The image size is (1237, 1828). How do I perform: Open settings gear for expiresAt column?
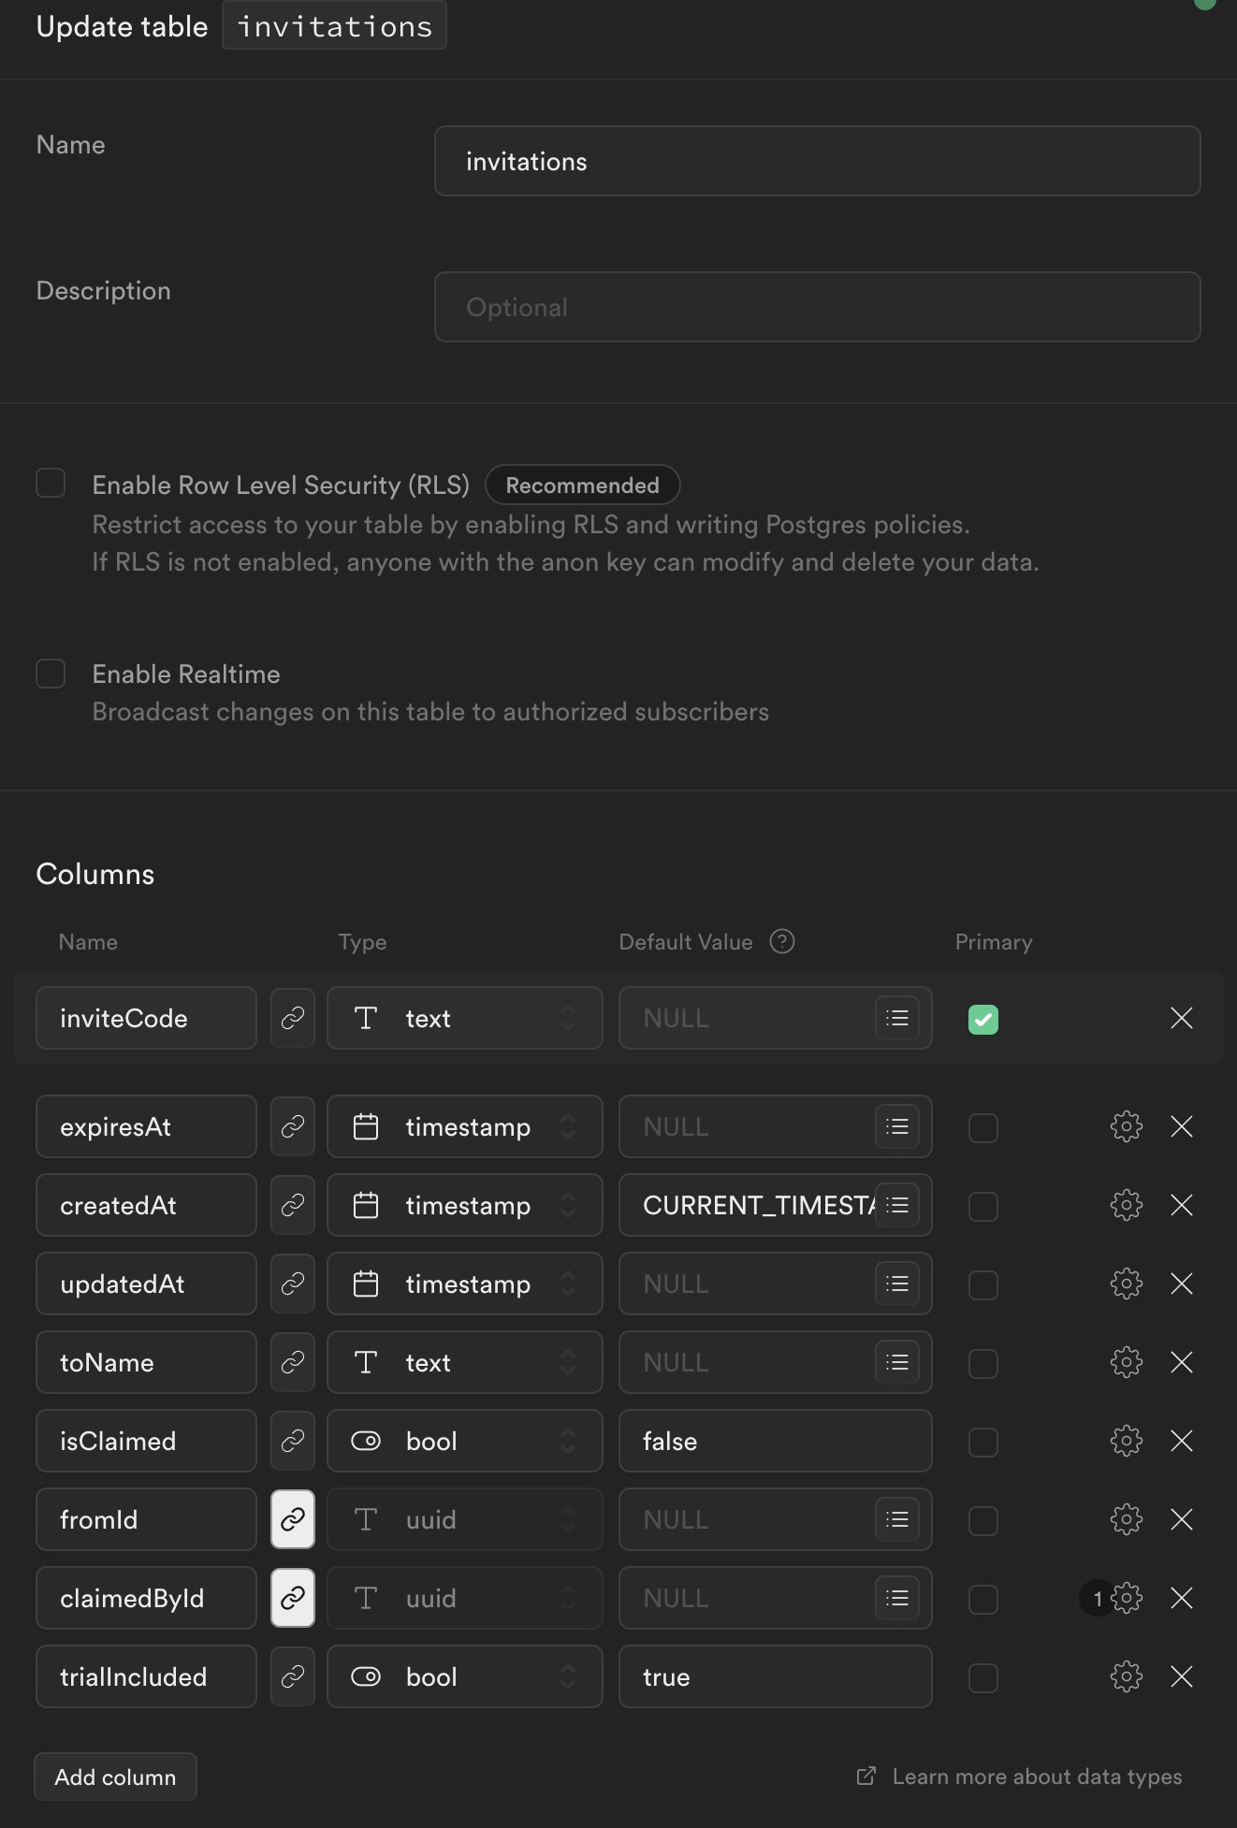(x=1127, y=1126)
